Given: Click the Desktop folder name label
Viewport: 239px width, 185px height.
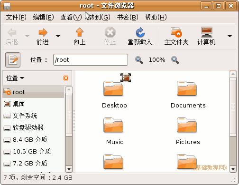Looking at the screenshot, I should (114, 106).
